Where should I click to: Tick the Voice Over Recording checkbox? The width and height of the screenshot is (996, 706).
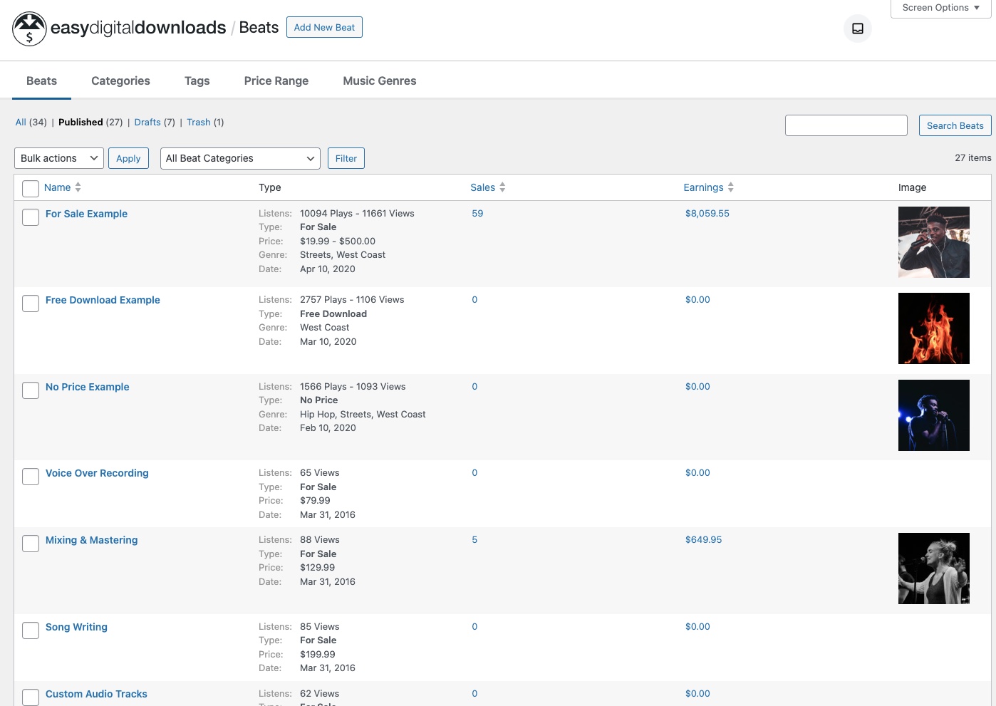pyautogui.click(x=31, y=477)
